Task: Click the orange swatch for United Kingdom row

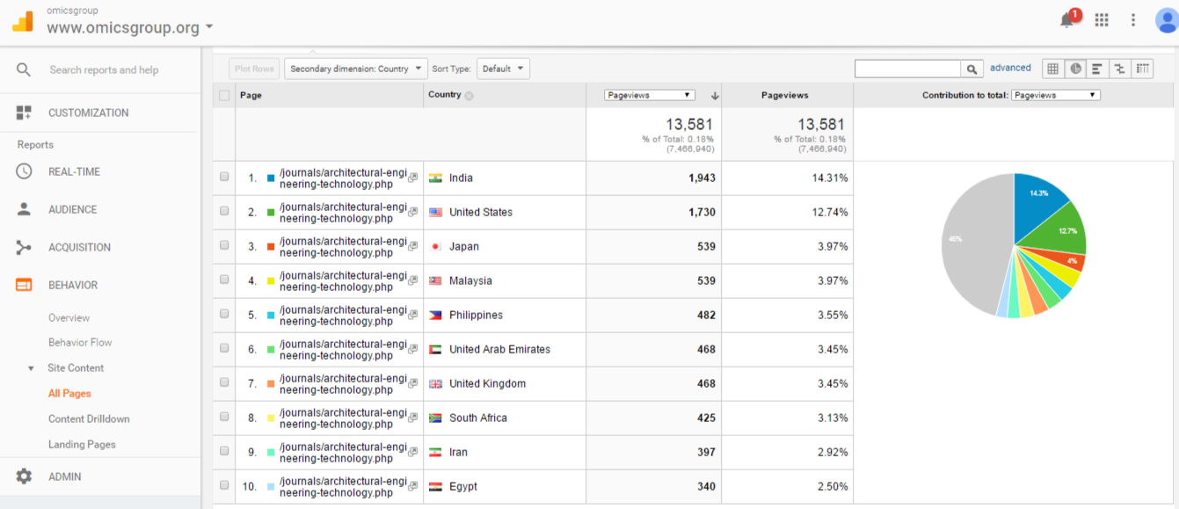Action: [x=271, y=383]
